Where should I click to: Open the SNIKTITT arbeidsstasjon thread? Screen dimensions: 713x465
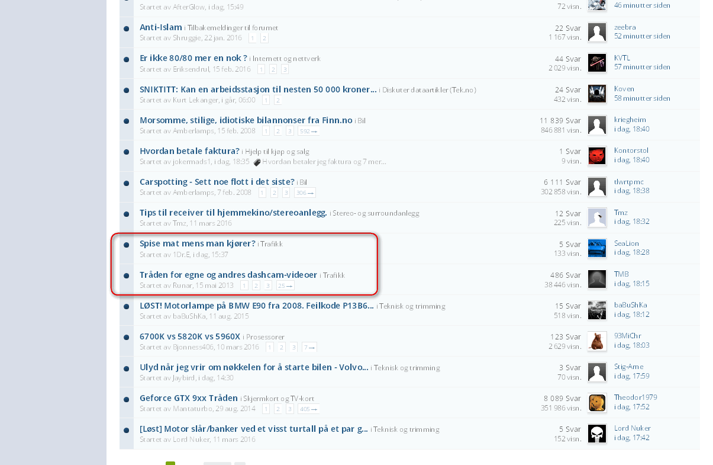coord(258,89)
